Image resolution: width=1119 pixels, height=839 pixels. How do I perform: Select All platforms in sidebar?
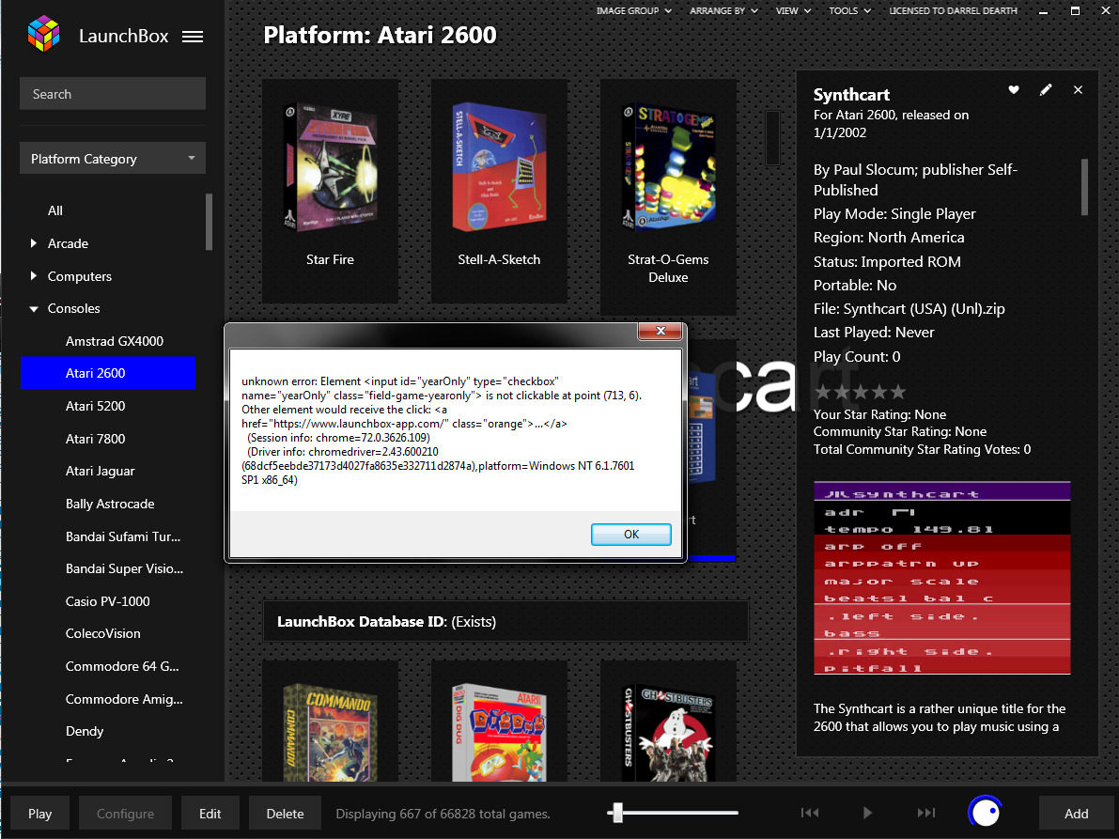pyautogui.click(x=54, y=210)
